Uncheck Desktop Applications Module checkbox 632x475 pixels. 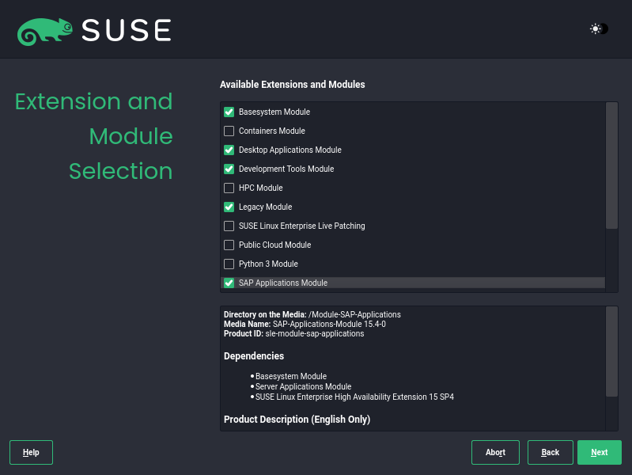(x=229, y=150)
